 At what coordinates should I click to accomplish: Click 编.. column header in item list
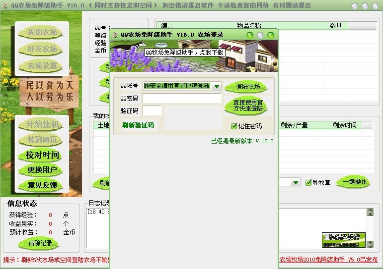[166, 26]
